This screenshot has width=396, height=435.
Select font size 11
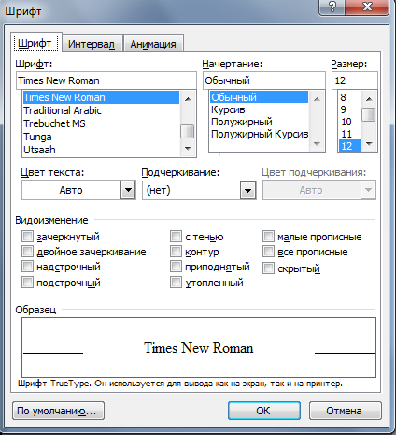[x=349, y=134]
